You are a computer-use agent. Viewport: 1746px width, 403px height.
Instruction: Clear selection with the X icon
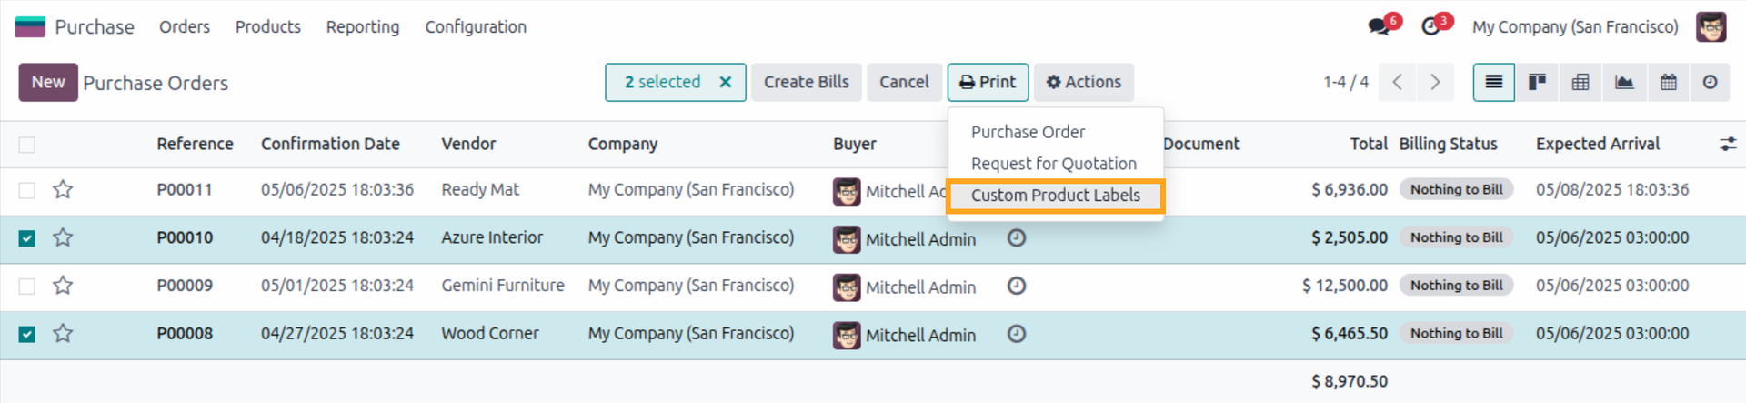(x=725, y=82)
